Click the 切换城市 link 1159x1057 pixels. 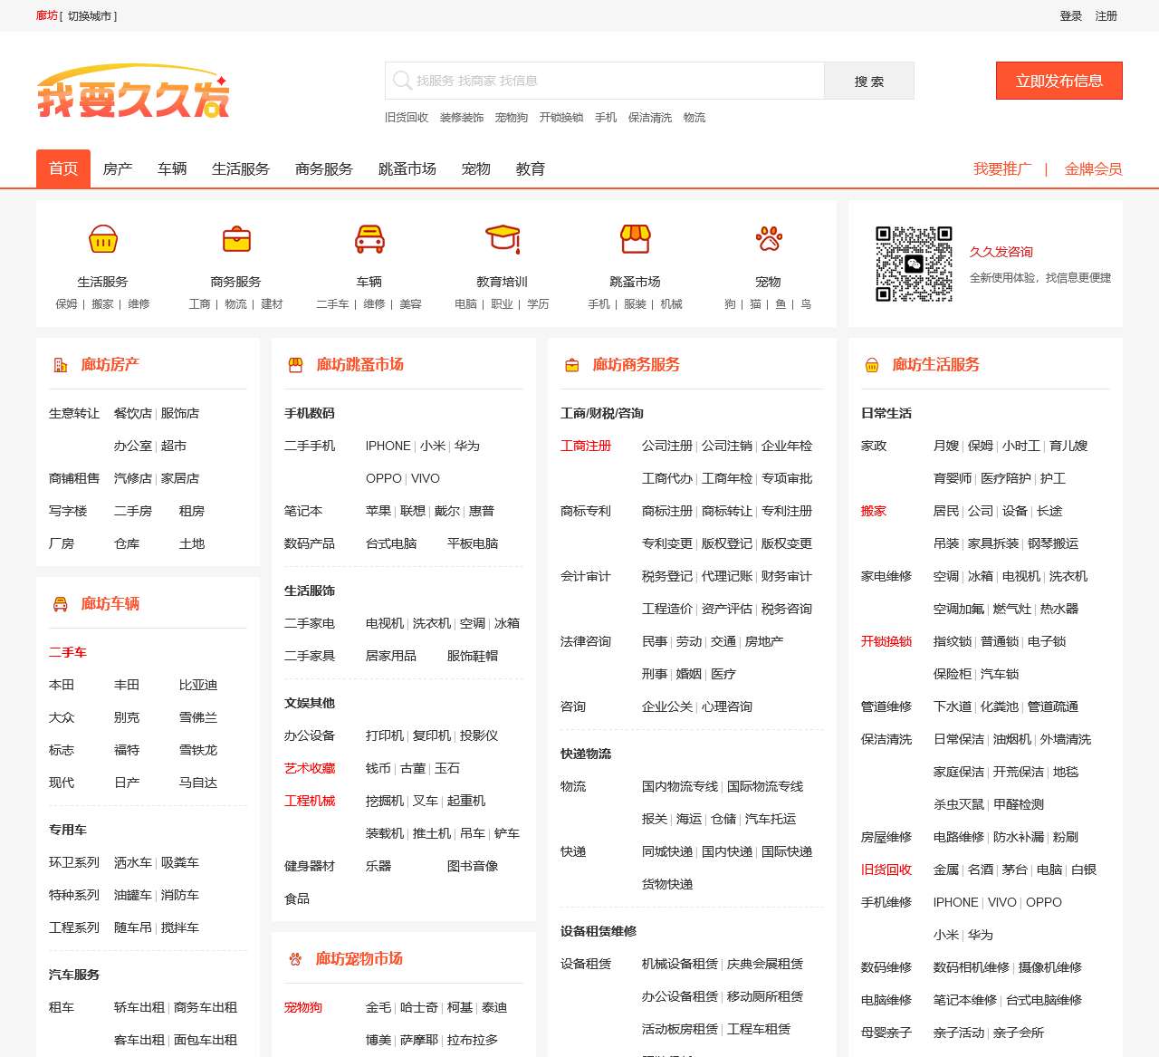click(x=90, y=16)
